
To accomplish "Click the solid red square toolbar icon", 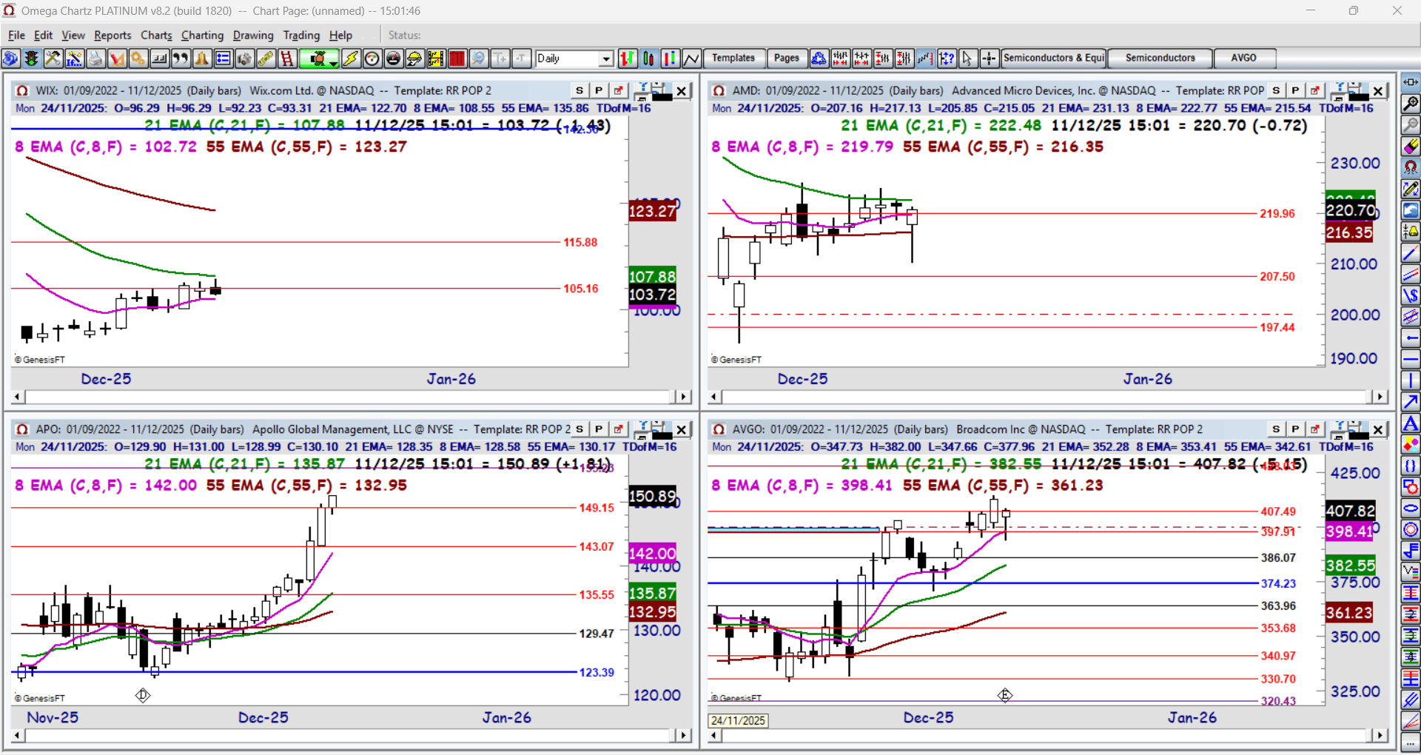I will pos(457,58).
